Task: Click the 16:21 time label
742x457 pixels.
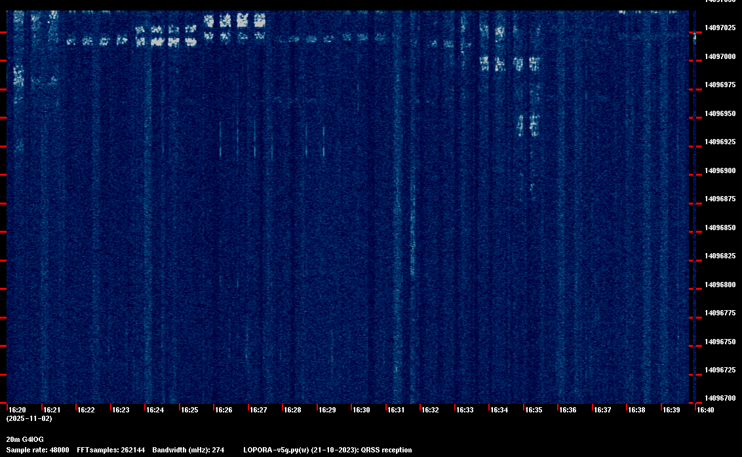Action: [52, 410]
